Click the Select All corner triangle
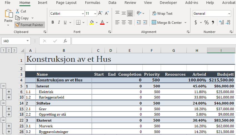236x135 pixels. click(x=22, y=51)
